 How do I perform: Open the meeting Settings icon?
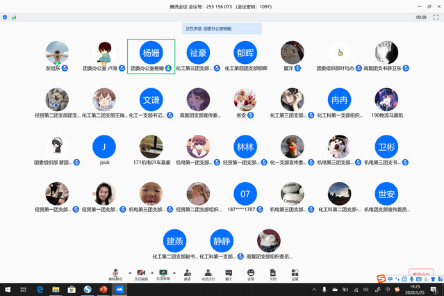tap(295, 274)
